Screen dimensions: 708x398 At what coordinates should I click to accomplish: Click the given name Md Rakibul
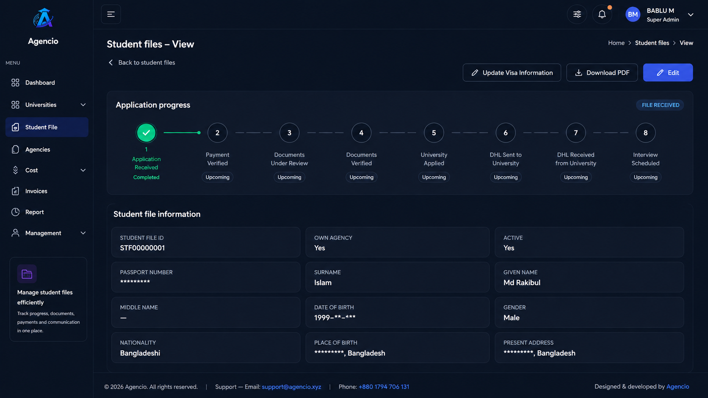pyautogui.click(x=522, y=283)
